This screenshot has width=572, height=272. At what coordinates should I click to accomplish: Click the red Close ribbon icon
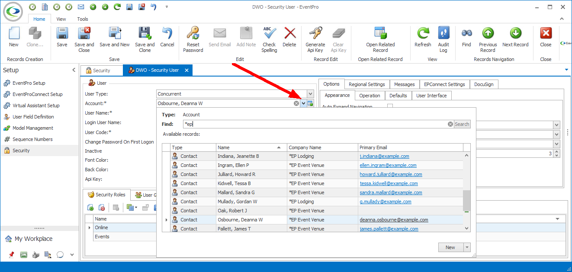[546, 34]
